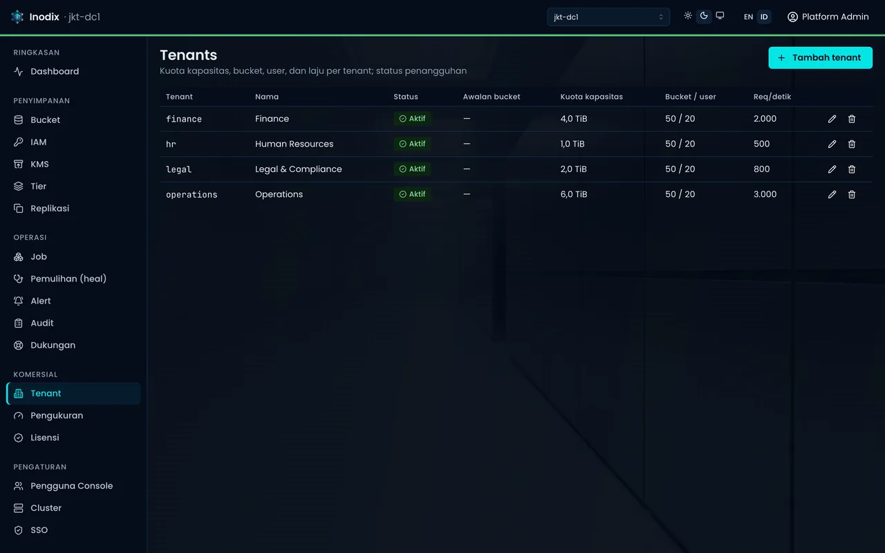Navigate to KMS section
This screenshot has width=885, height=553.
click(x=73, y=164)
